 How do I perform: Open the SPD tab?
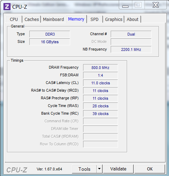point(95,20)
